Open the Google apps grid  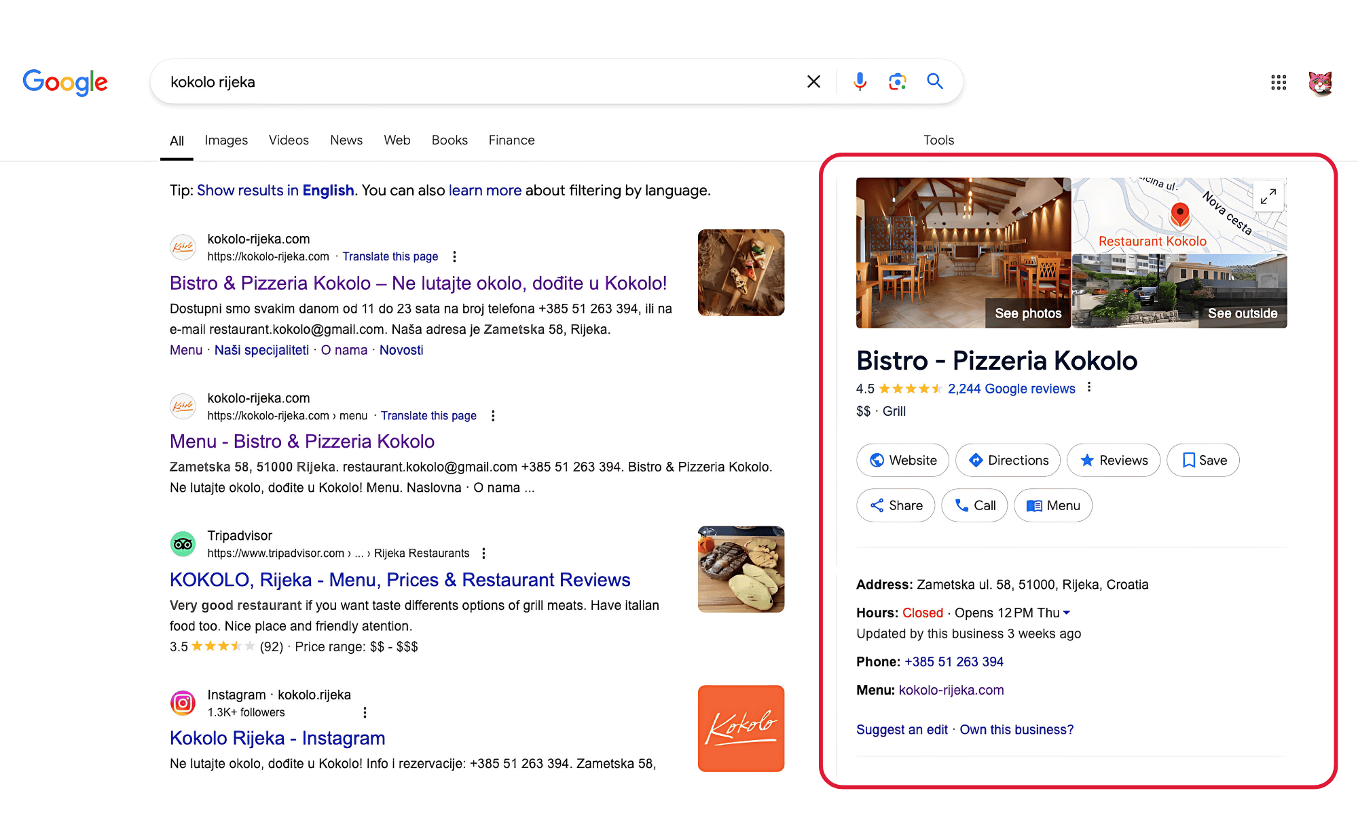[1279, 83]
